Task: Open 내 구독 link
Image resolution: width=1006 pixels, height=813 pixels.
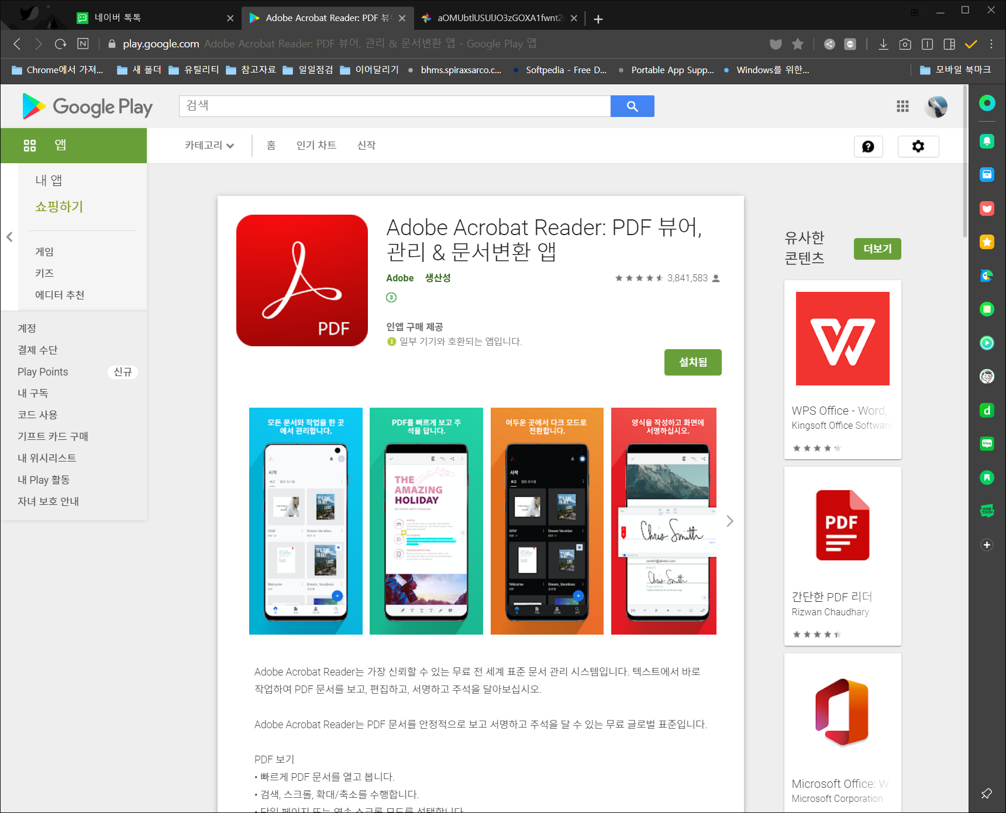Action: (33, 393)
